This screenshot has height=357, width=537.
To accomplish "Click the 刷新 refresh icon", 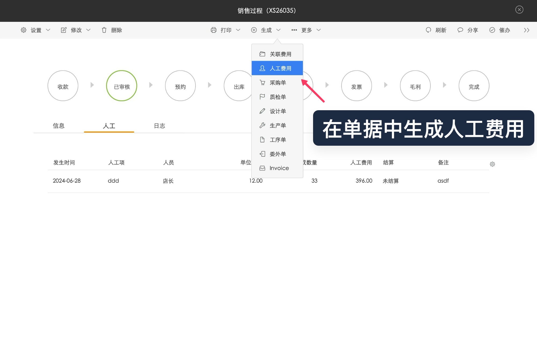I will [428, 30].
